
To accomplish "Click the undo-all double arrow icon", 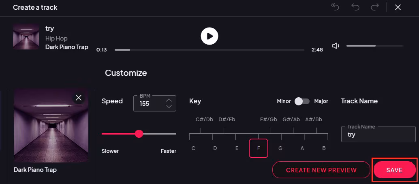I will 335,7.
